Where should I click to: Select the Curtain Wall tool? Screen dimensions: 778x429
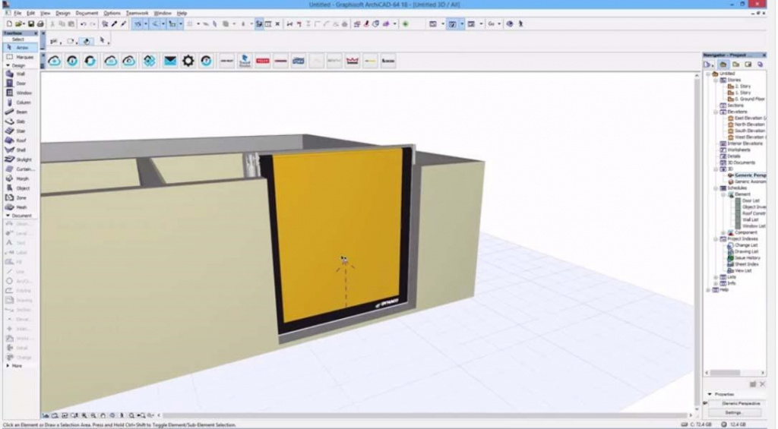20,169
